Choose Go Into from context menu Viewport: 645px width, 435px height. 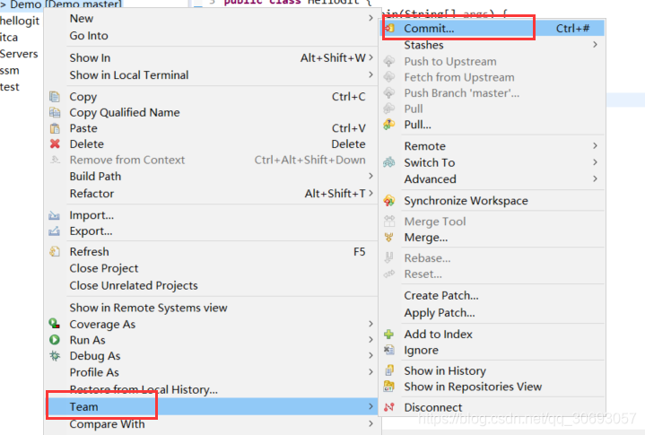(x=89, y=36)
